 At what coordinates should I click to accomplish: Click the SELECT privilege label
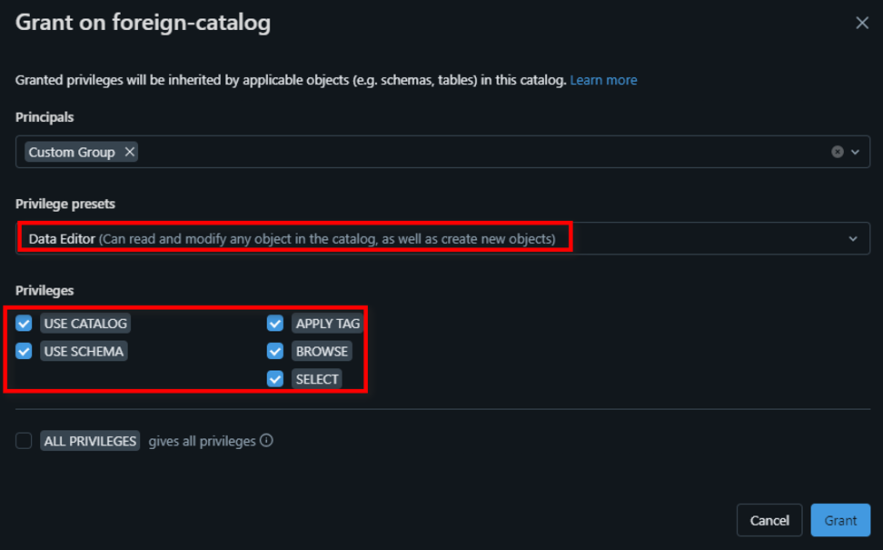point(317,379)
